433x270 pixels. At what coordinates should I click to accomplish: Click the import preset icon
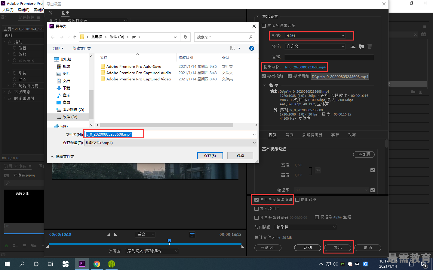tap(361, 46)
